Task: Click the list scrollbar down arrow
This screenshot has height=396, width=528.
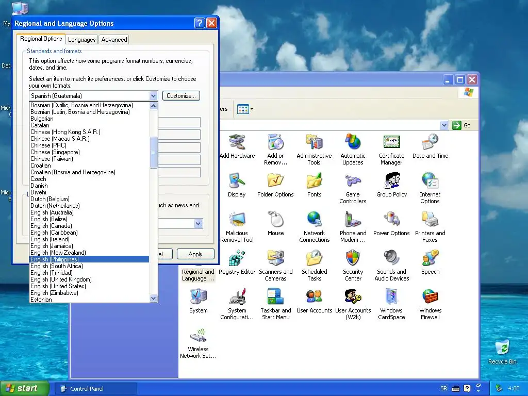Action: (153, 298)
